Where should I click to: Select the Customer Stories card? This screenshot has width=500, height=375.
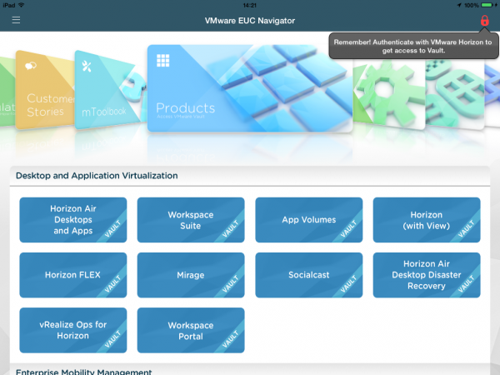point(45,90)
